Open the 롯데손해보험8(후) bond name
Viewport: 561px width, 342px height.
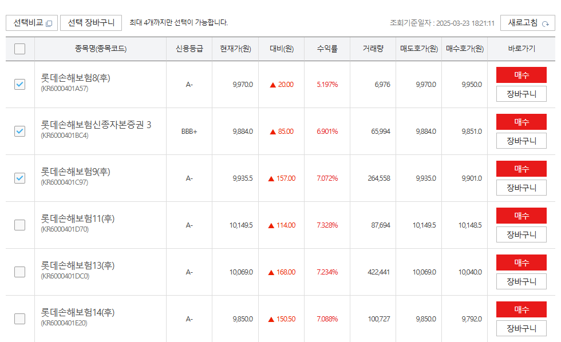click(76, 78)
